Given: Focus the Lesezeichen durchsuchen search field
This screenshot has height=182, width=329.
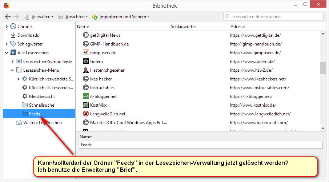Looking at the screenshot, I should 274,17.
